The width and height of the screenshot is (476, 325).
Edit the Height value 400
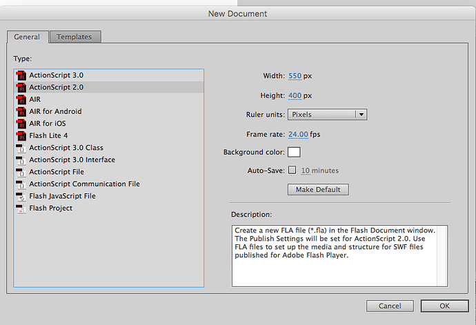[x=295, y=95]
